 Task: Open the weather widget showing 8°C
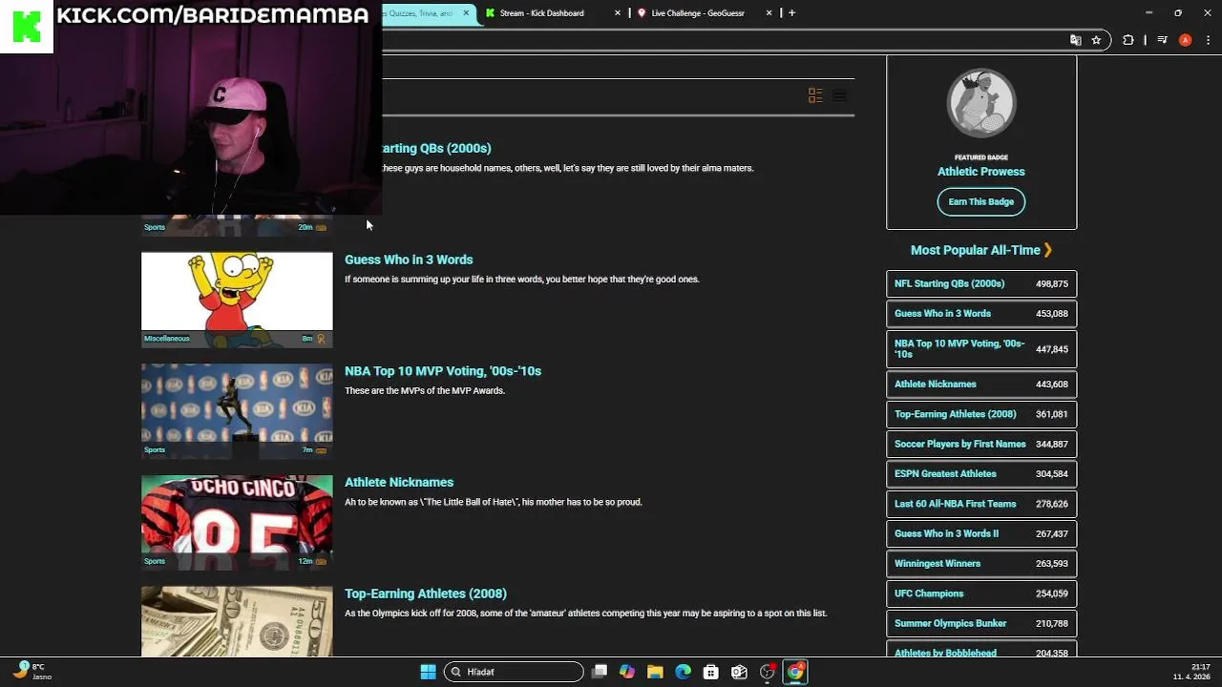[x=31, y=672]
